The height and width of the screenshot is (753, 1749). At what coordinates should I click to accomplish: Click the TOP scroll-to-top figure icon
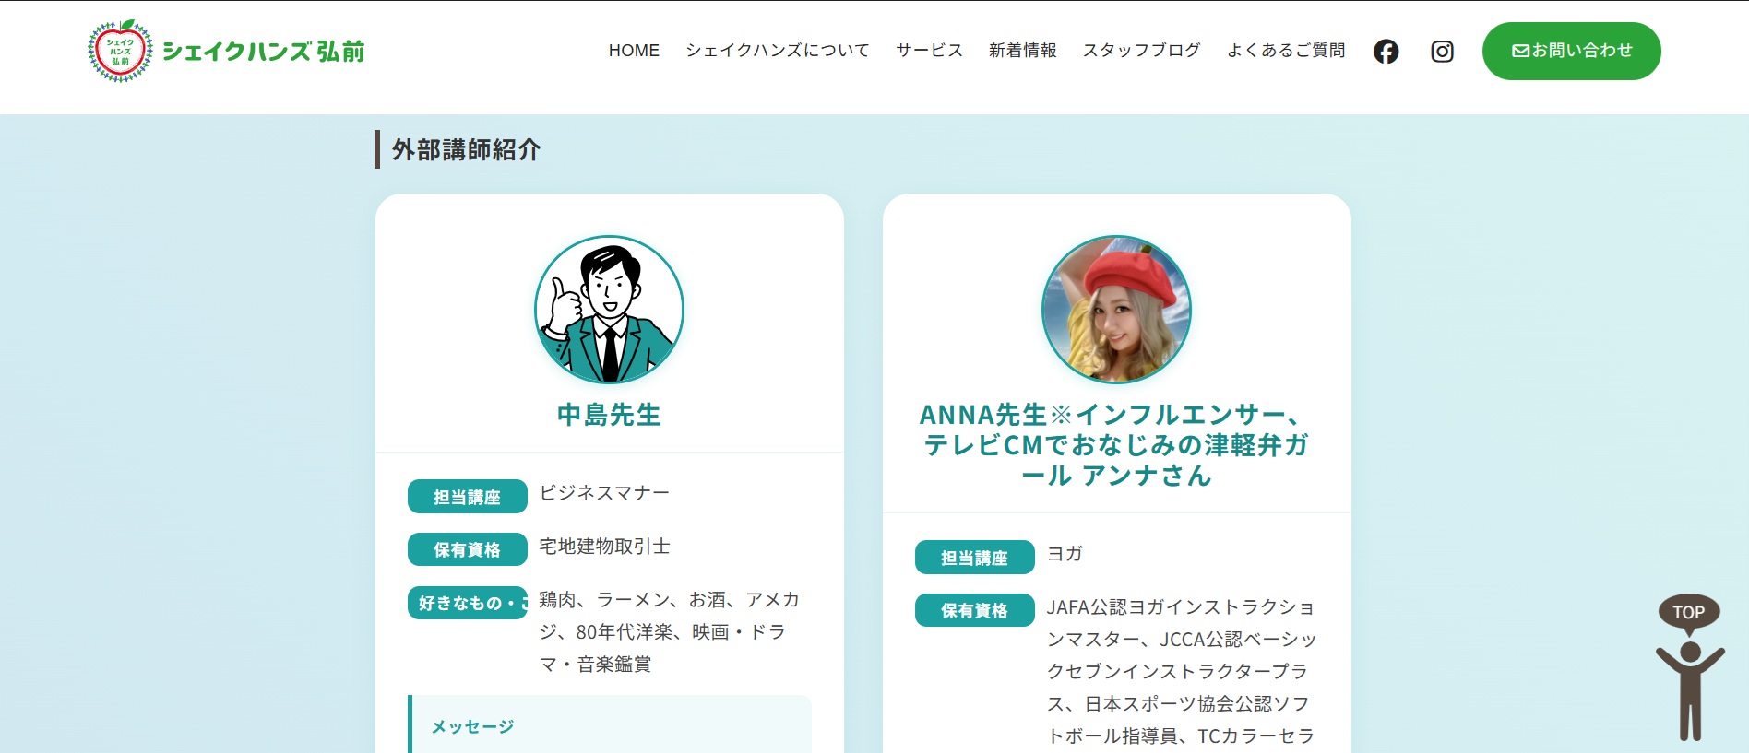tap(1689, 667)
